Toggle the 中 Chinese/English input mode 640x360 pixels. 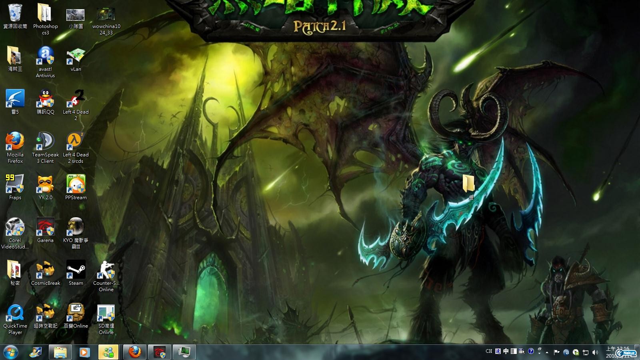[506, 352]
